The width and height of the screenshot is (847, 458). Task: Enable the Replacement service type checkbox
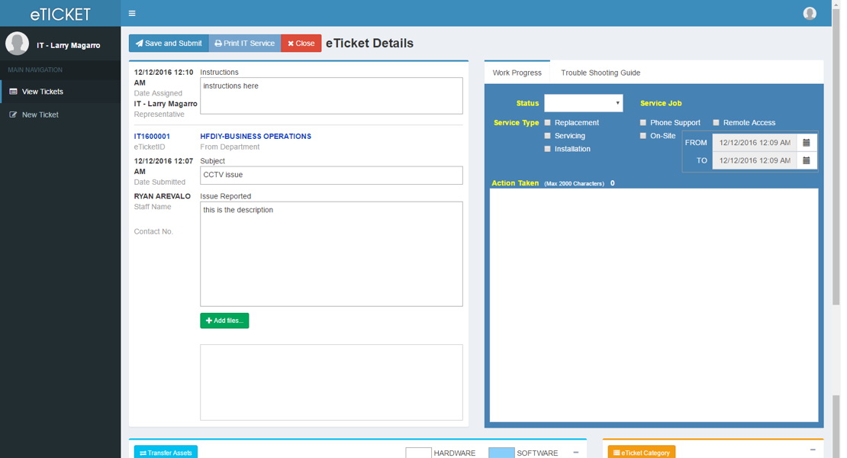[x=546, y=122]
